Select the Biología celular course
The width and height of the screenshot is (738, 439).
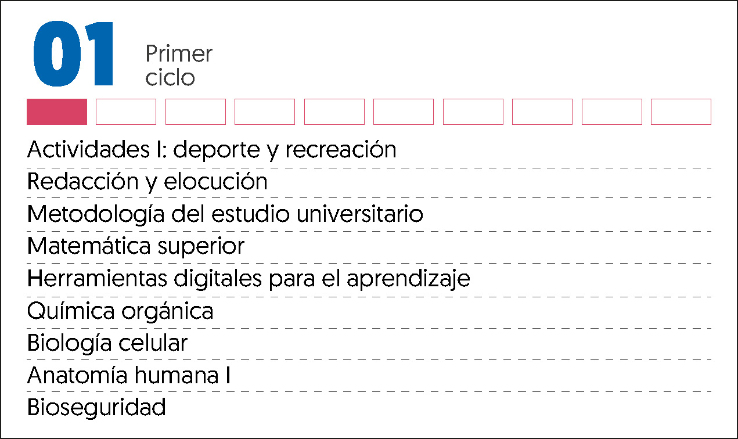point(107,344)
